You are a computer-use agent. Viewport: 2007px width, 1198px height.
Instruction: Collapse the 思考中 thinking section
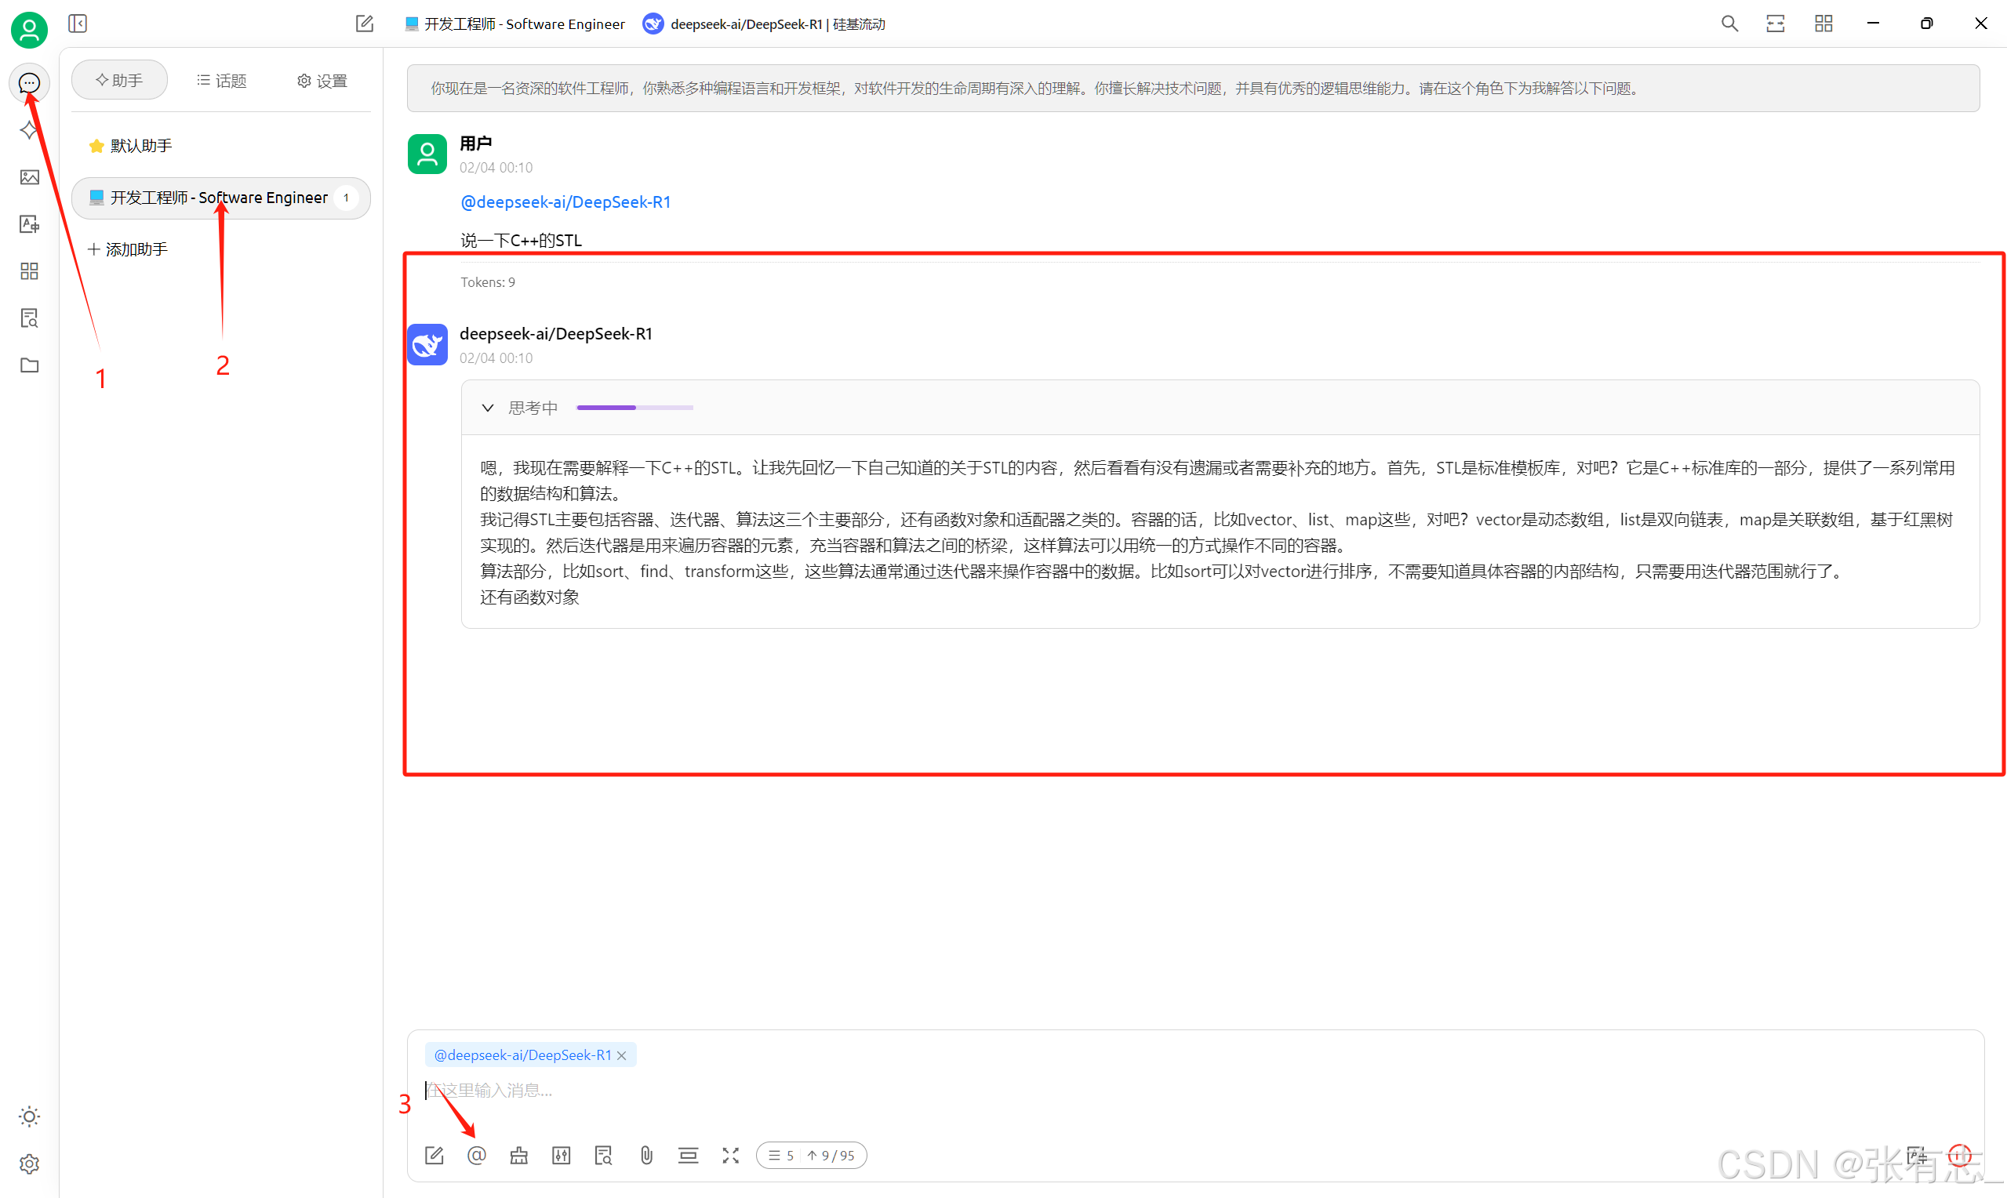(x=488, y=408)
